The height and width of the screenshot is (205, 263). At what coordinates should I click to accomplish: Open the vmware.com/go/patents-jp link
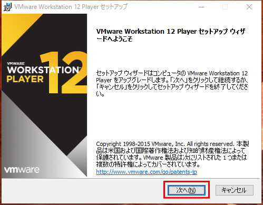(x=147, y=172)
